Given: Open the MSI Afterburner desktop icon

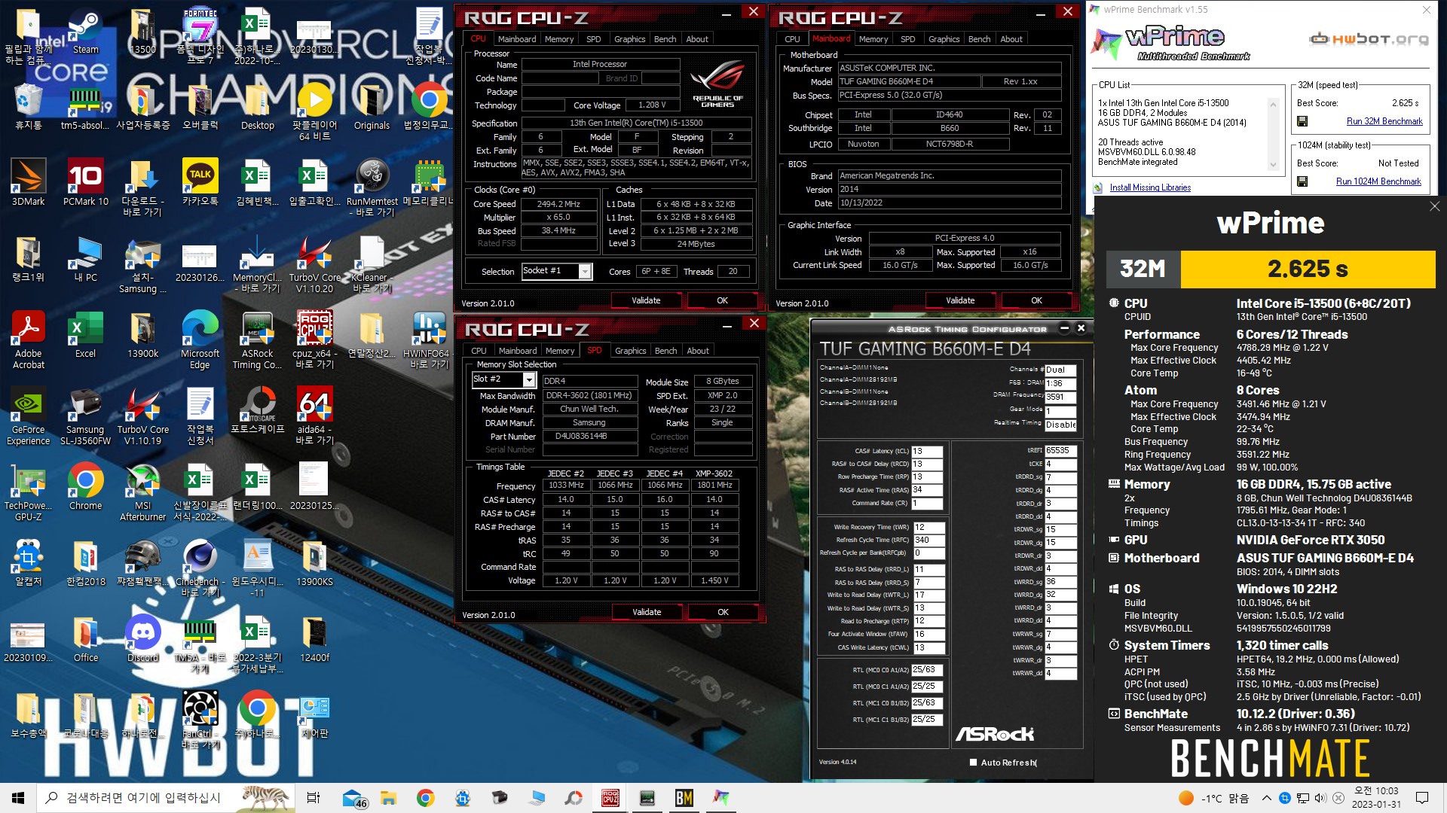Looking at the screenshot, I should click(x=142, y=492).
